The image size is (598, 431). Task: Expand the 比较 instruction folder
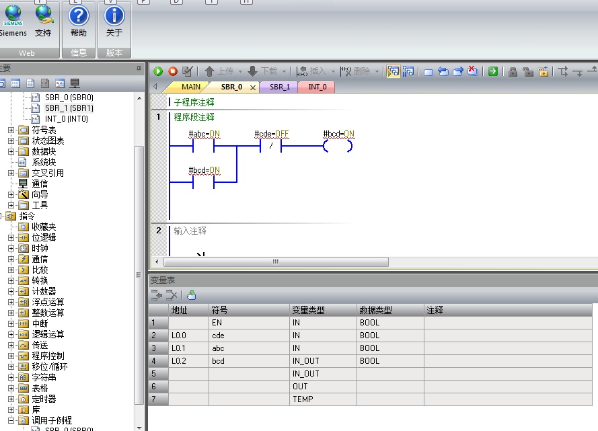(x=11, y=270)
